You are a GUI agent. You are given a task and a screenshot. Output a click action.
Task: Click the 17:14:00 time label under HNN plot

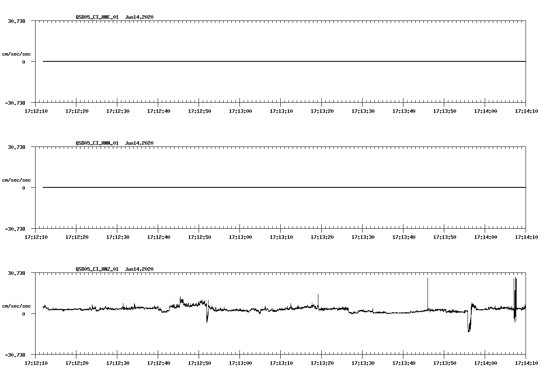point(486,237)
